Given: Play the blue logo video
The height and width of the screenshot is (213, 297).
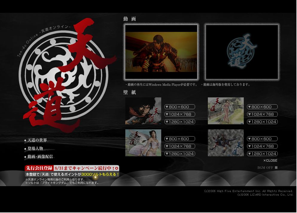Looking at the screenshot, I should 242,52.
